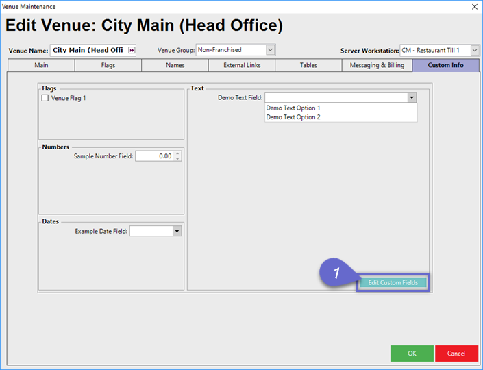Enable the Venue Flag 1 checkbox
Screen dimensions: 483x370
click(45, 98)
